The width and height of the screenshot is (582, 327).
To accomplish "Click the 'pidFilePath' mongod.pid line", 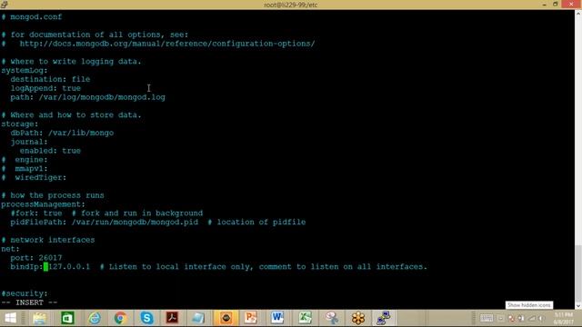I will click(x=158, y=222).
